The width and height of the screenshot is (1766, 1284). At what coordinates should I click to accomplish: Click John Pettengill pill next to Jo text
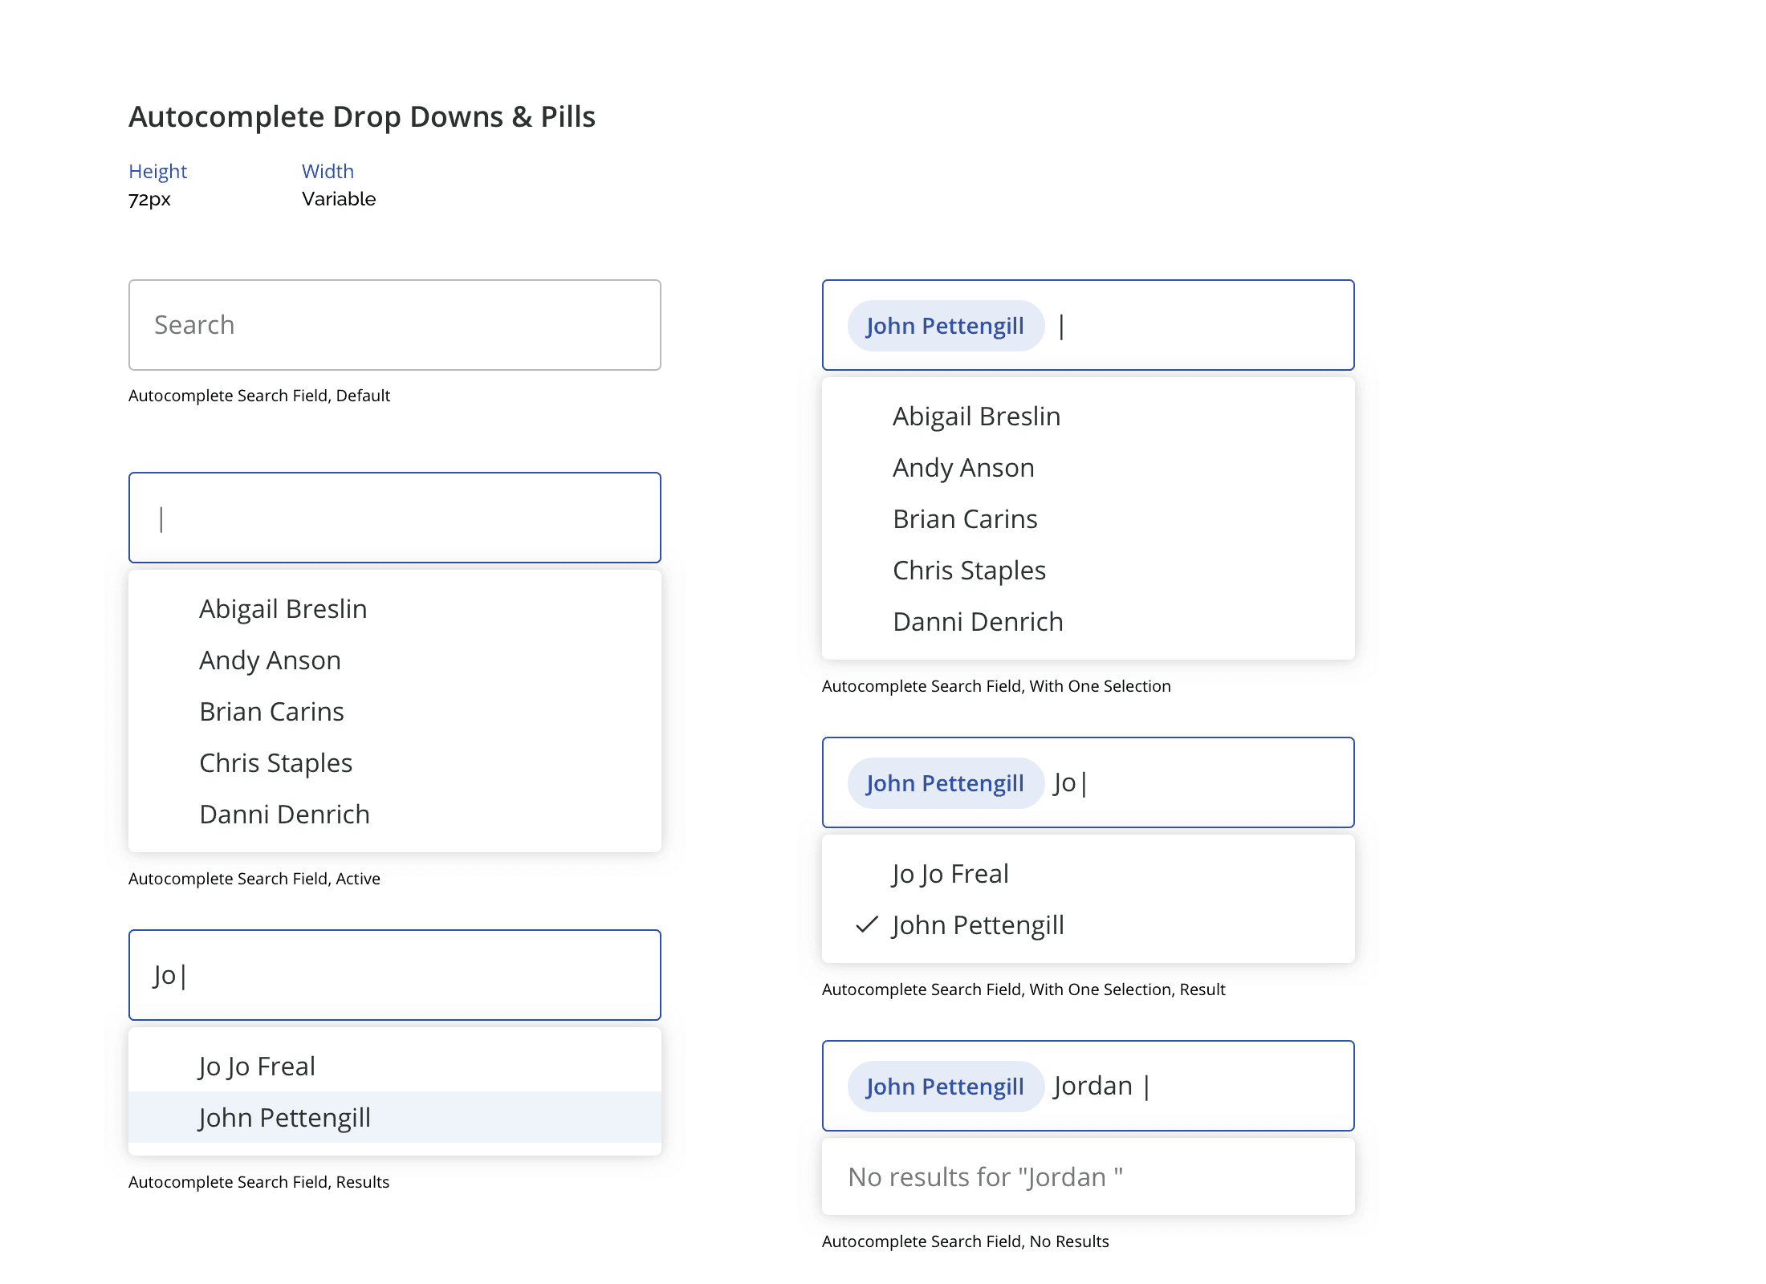tap(945, 783)
